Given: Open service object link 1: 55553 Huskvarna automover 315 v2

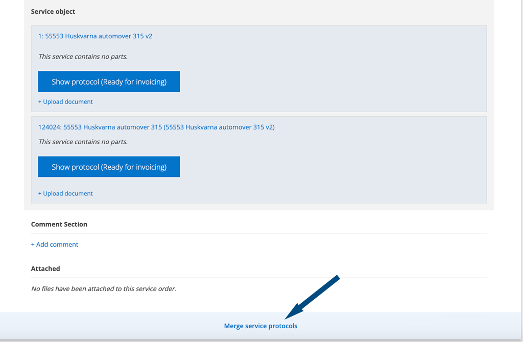Looking at the screenshot, I should (x=95, y=36).
